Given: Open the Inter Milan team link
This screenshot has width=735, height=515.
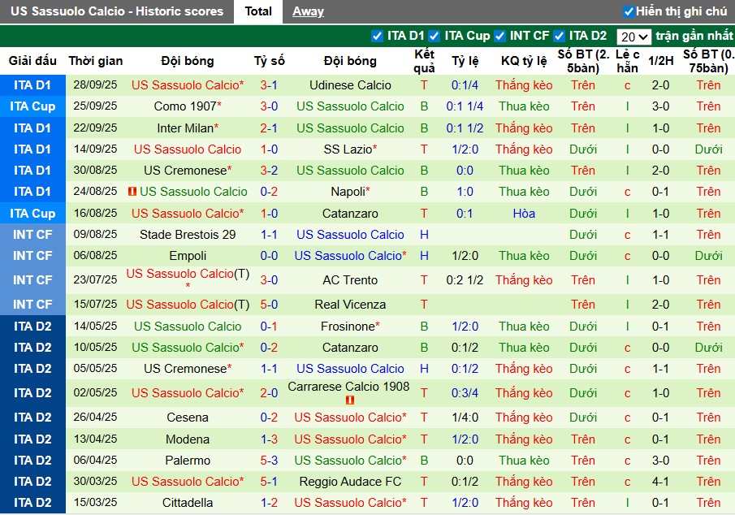Looking at the screenshot, I should tap(185, 128).
